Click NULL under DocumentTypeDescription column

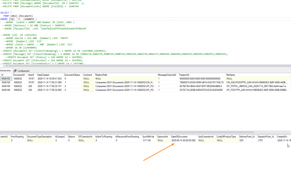pyautogui.click(x=40, y=140)
